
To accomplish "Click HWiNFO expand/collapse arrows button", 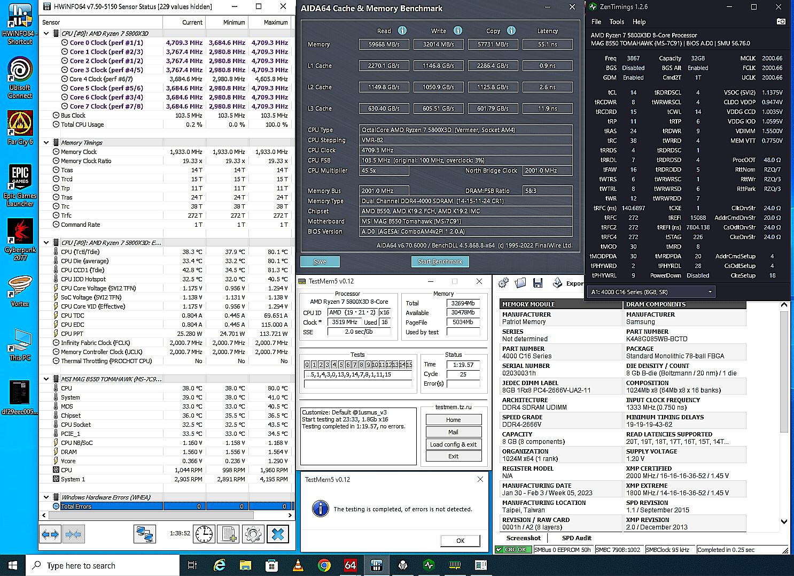I will point(50,534).
